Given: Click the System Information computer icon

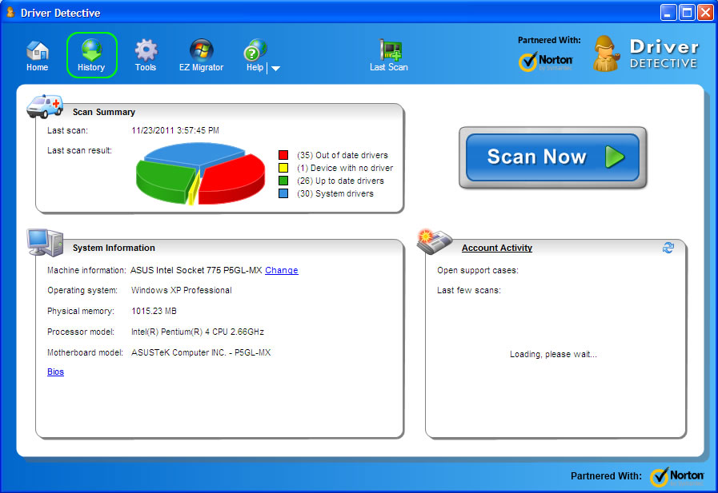Looking at the screenshot, I should [45, 241].
